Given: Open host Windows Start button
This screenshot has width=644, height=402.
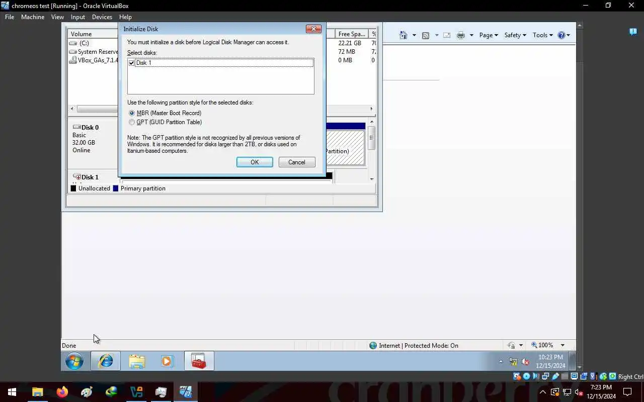Looking at the screenshot, I should click(x=12, y=392).
